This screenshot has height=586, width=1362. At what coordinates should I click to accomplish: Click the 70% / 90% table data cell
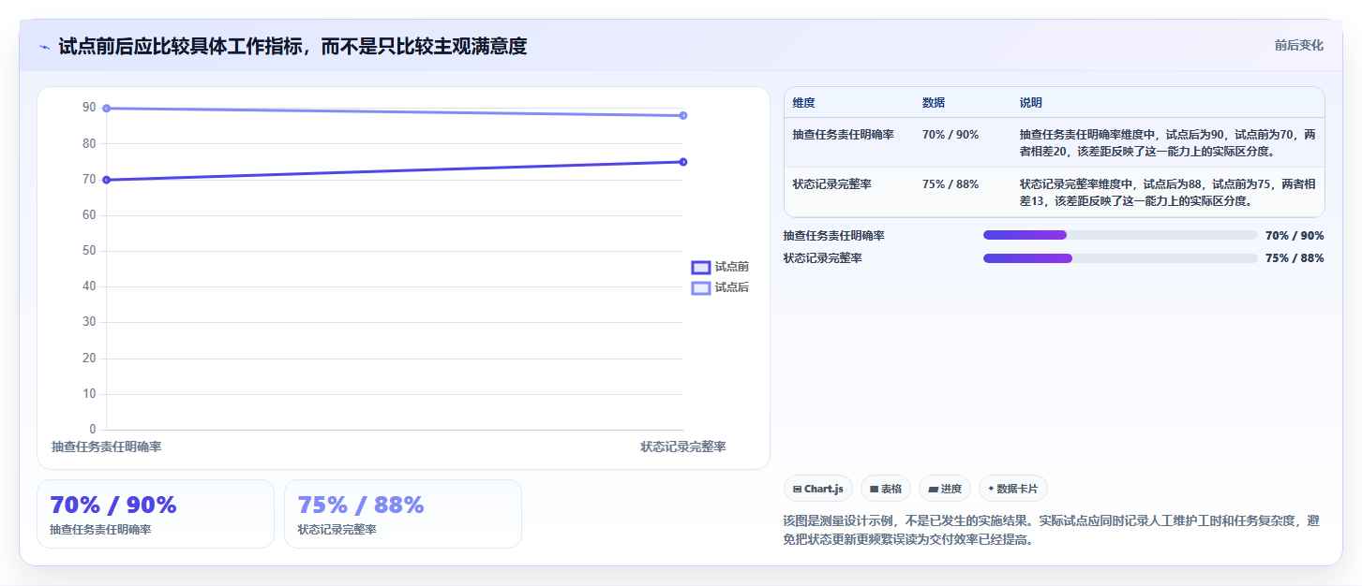[950, 135]
